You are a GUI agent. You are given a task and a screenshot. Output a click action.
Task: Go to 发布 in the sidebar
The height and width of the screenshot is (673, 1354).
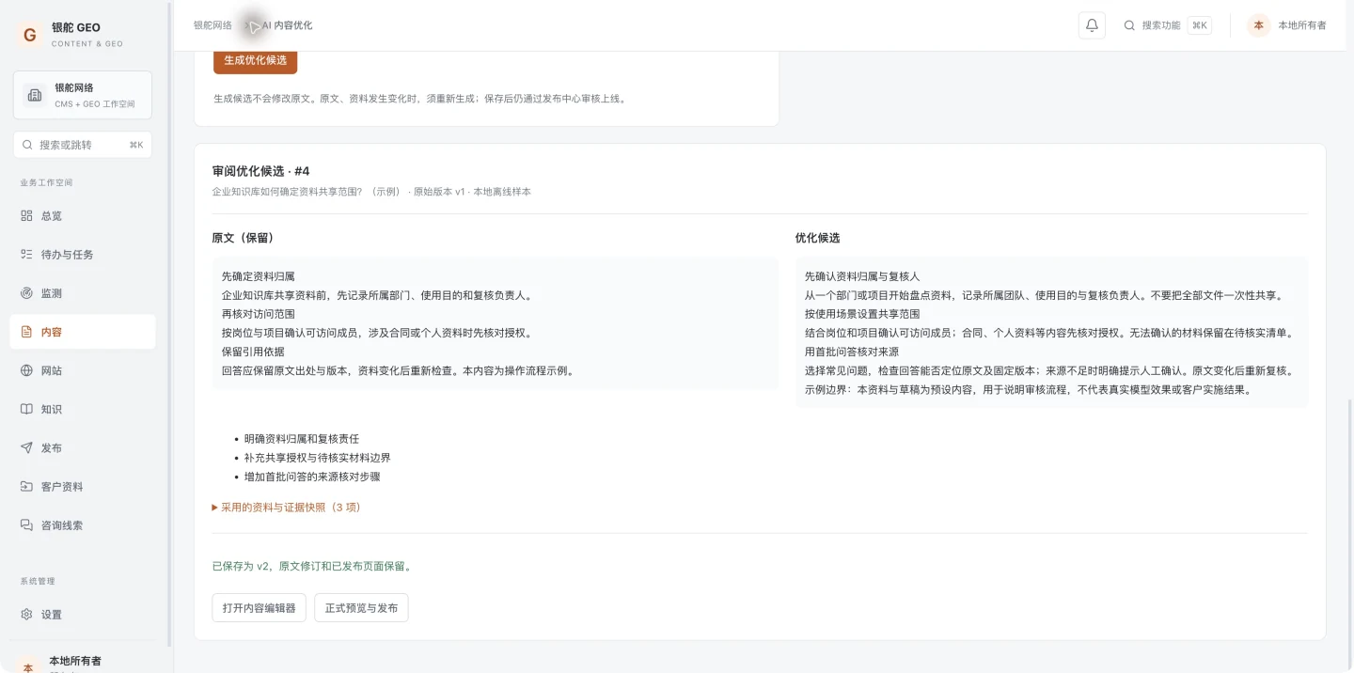tap(83, 447)
